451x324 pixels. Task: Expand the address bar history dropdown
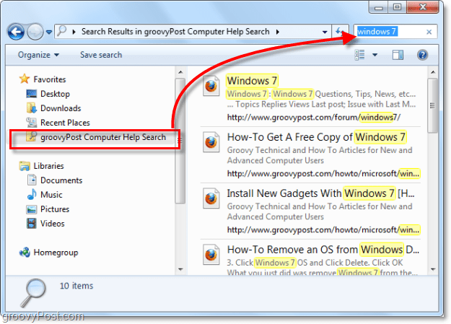[325, 32]
